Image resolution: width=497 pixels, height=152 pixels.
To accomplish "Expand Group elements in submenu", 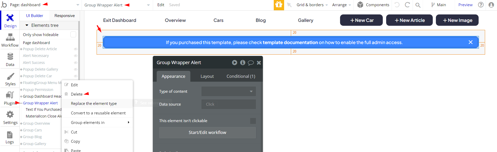I will 97,122.
